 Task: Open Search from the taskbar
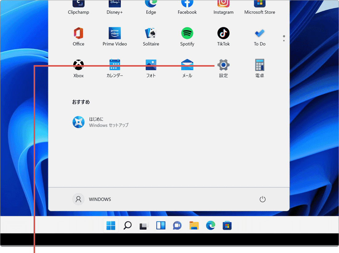tap(128, 226)
